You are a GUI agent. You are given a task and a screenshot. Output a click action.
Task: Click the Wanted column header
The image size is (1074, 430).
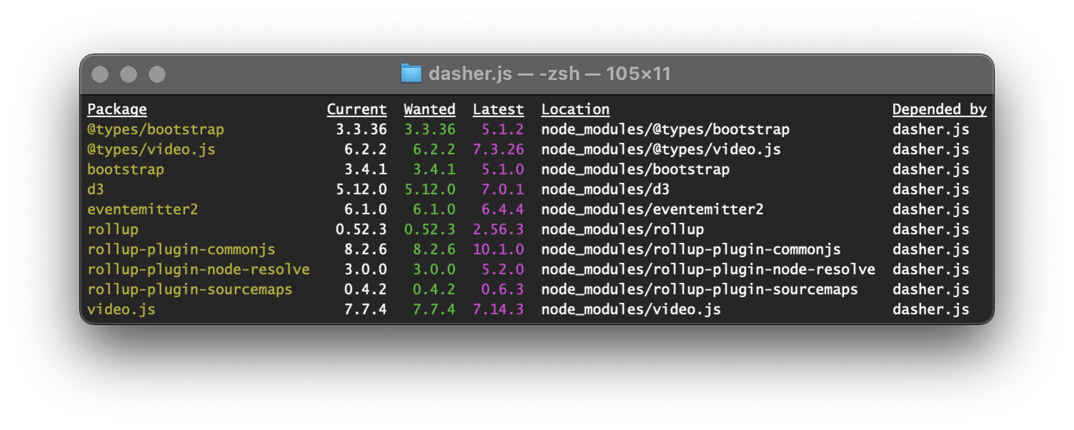(429, 109)
